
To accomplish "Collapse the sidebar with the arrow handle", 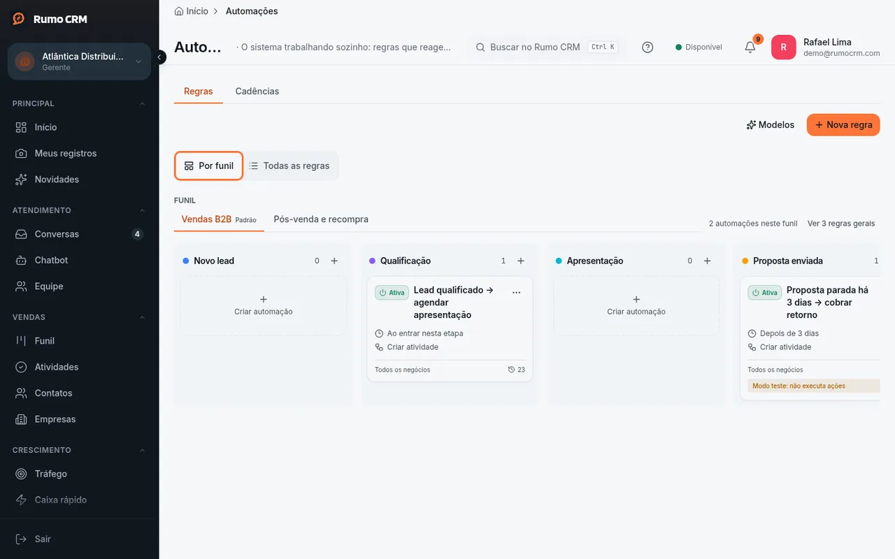I will (x=159, y=57).
